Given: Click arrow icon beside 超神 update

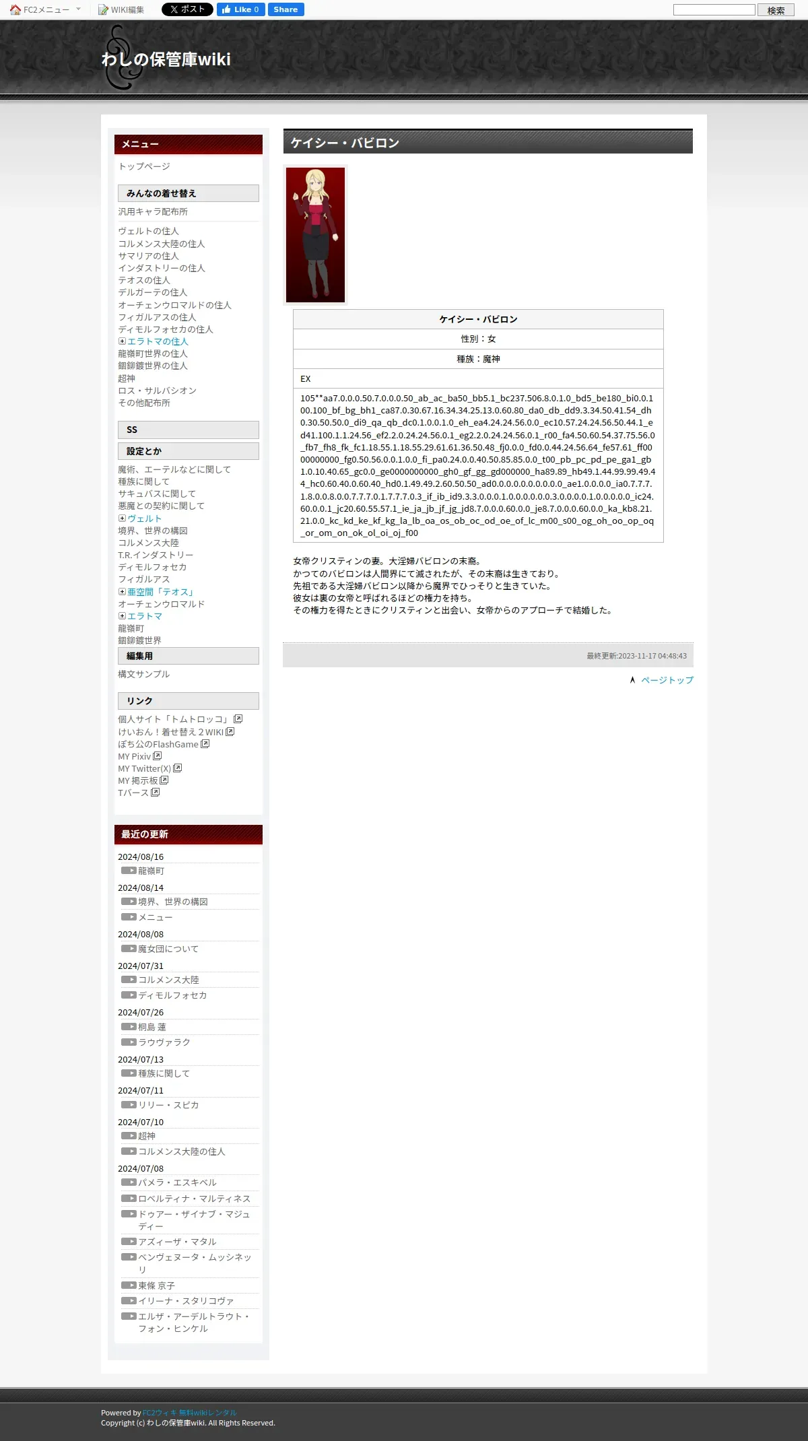Looking at the screenshot, I should click(129, 1136).
